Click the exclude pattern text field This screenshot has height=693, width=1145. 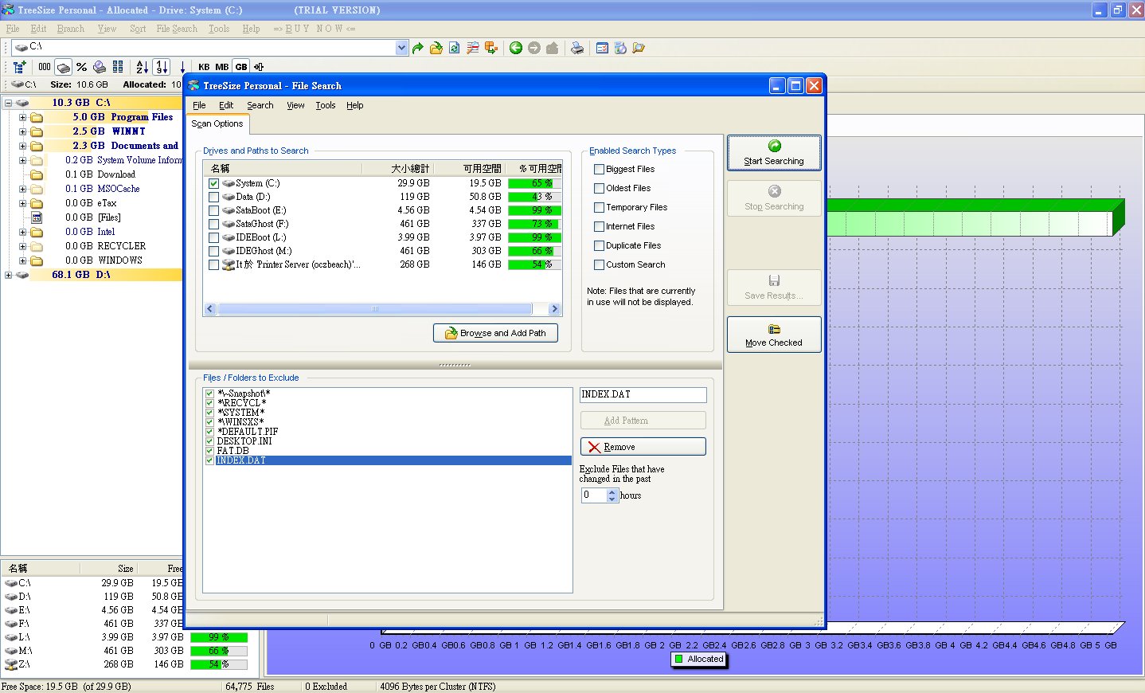pyautogui.click(x=643, y=394)
